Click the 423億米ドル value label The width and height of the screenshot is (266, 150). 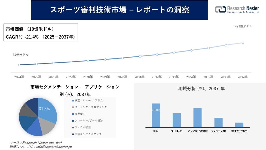pos(244,26)
